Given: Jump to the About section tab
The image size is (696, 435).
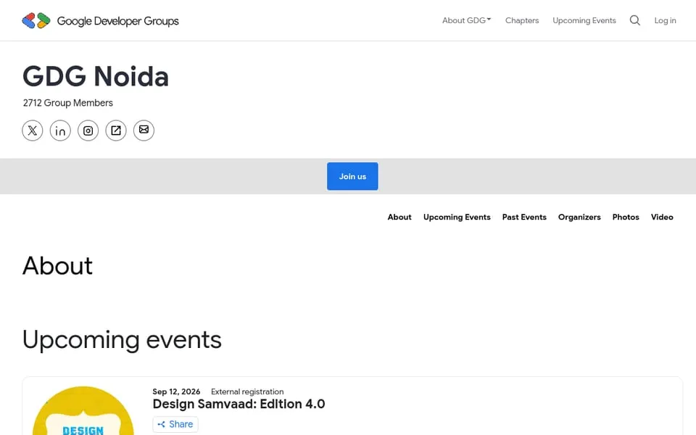Looking at the screenshot, I should tap(399, 217).
